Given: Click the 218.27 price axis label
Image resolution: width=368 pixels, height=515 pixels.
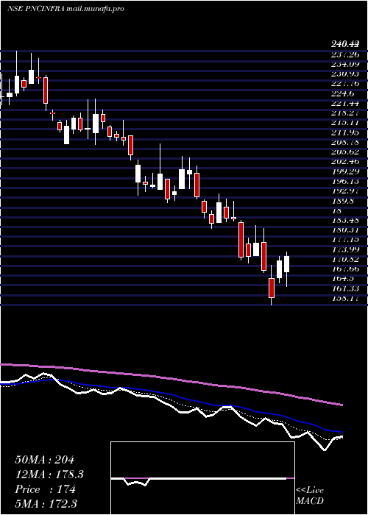Looking at the screenshot, I should point(345,113).
